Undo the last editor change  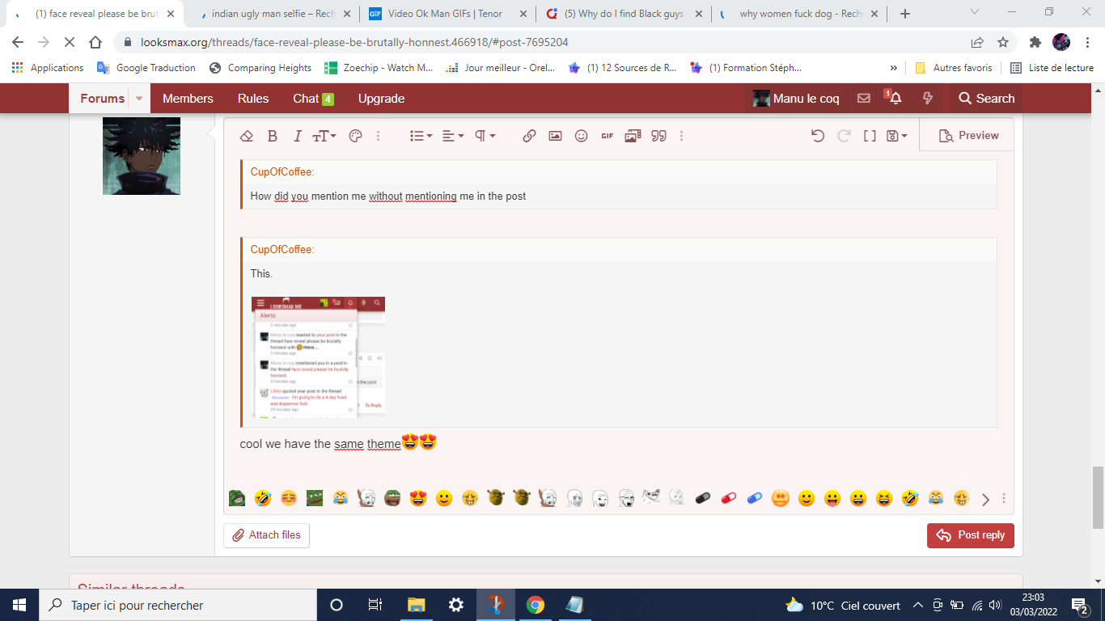(818, 136)
